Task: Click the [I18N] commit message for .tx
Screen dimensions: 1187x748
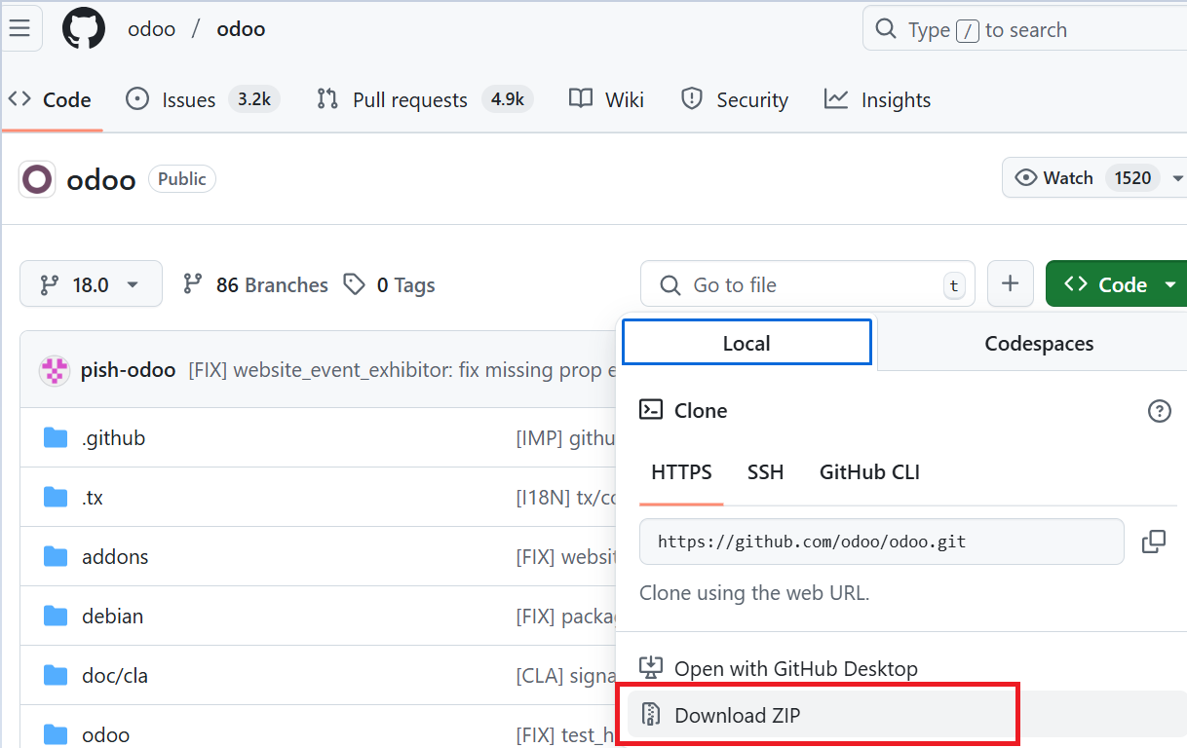Action: coord(565,498)
